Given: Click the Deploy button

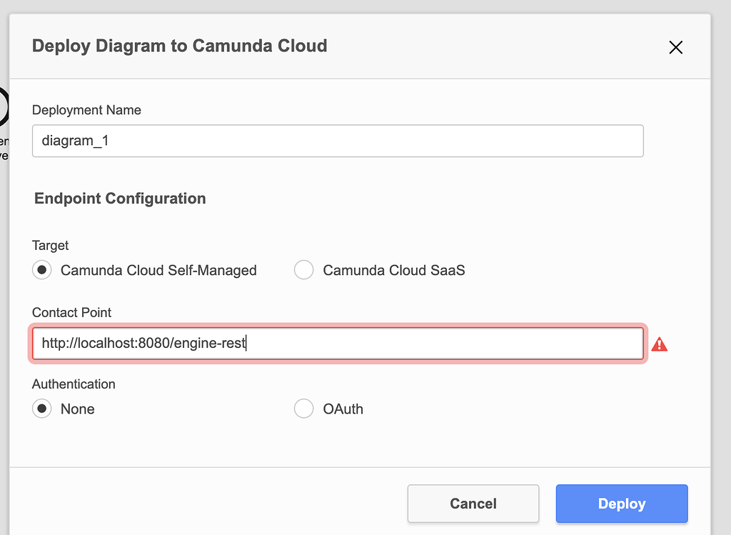Looking at the screenshot, I should (621, 504).
